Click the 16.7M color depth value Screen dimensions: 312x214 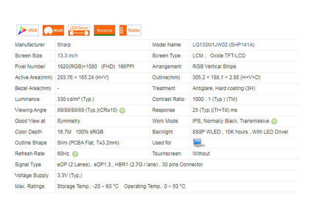click(64, 132)
